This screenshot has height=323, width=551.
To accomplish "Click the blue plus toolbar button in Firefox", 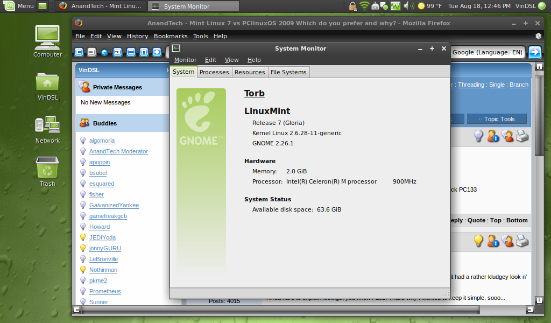I will pos(157,52).
